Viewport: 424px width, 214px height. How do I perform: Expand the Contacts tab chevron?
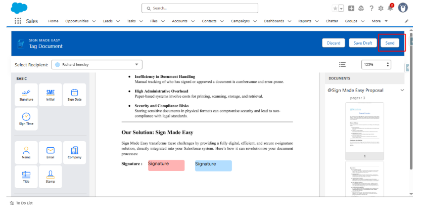pyautogui.click(x=222, y=21)
